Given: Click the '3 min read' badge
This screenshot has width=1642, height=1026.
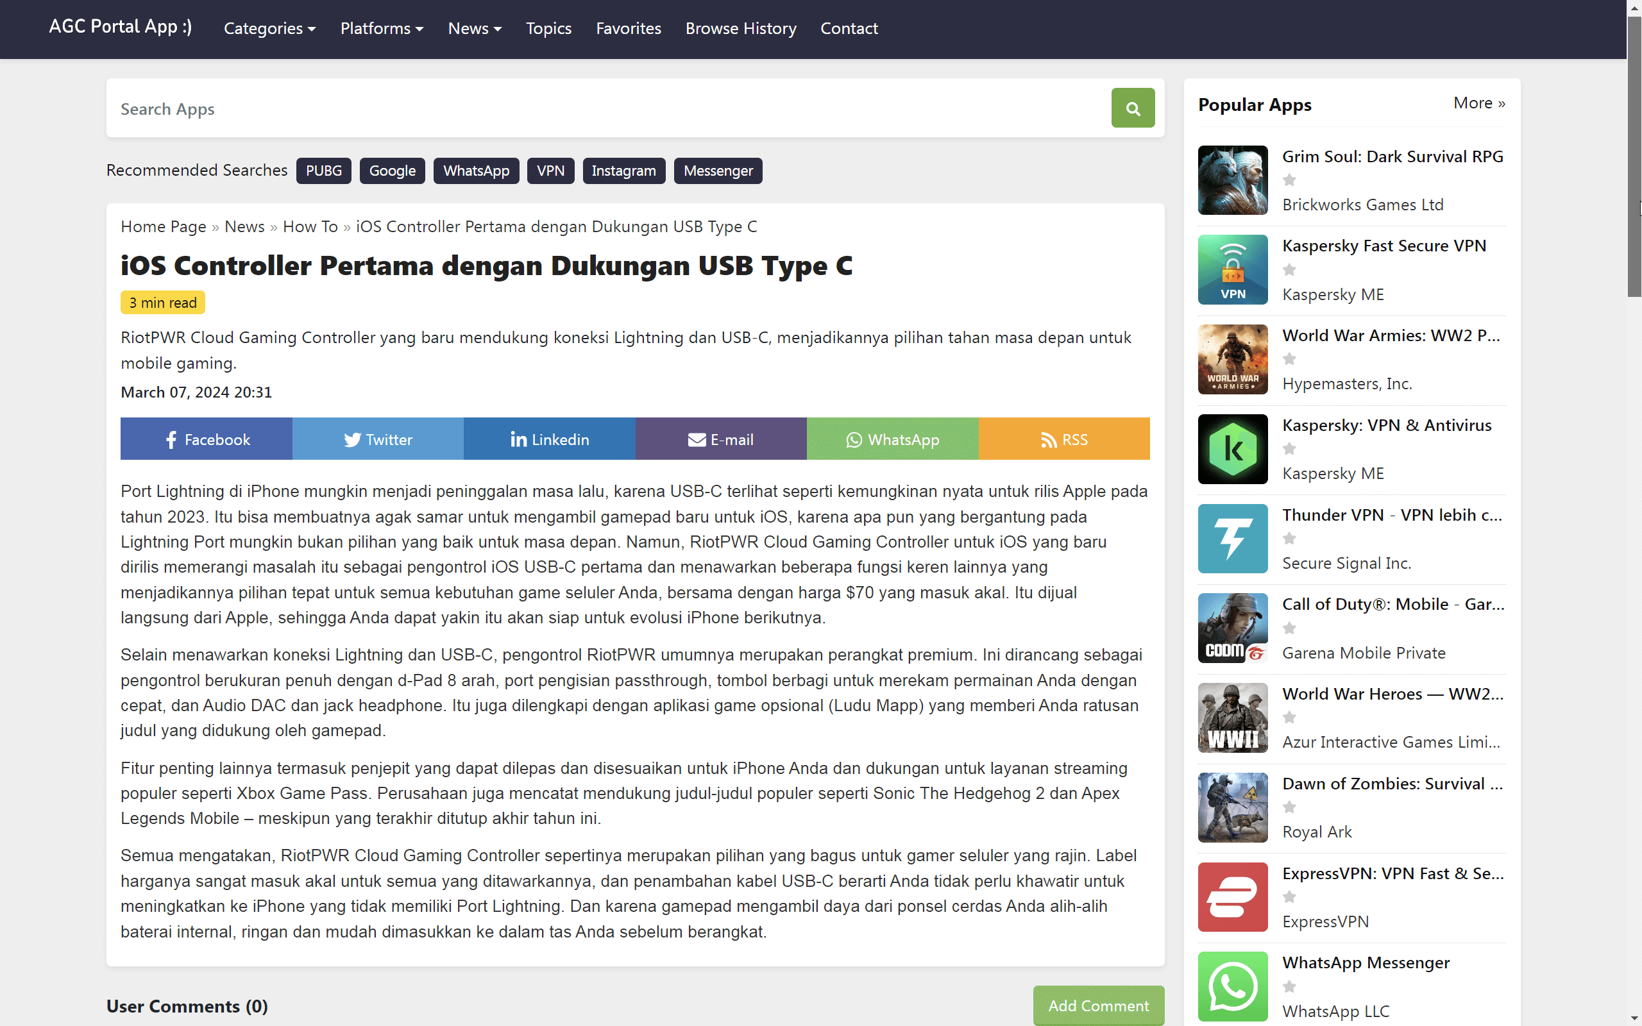Looking at the screenshot, I should coord(163,303).
